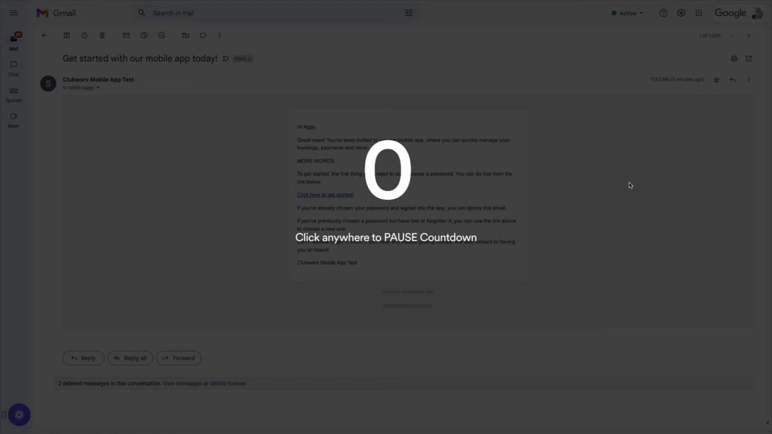Add the email to Tasks
The width and height of the screenshot is (772, 434).
(162, 36)
